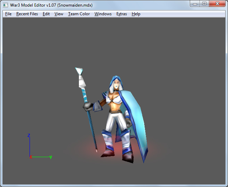Click the crystal tip of the staff
The width and height of the screenshot is (228, 187).
(x=79, y=71)
